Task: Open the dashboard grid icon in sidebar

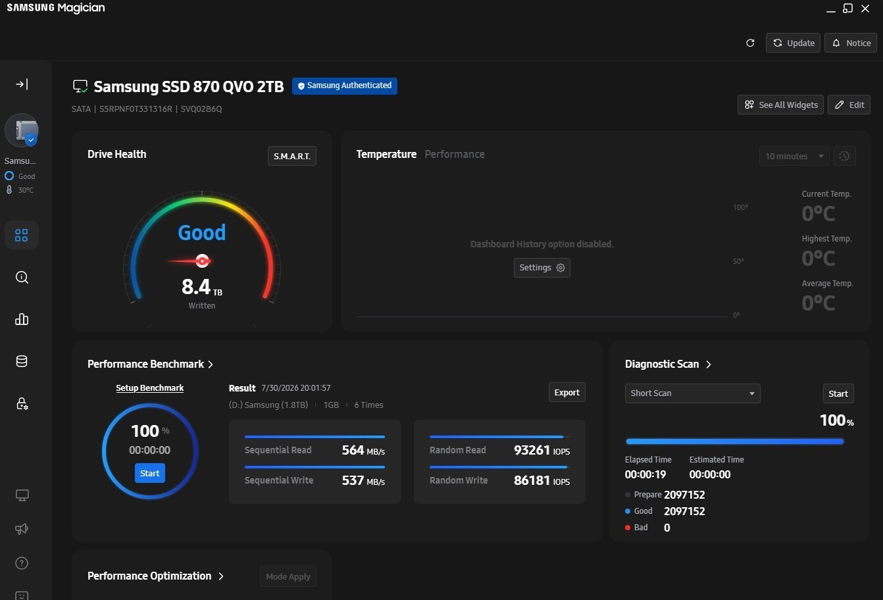Action: [22, 235]
